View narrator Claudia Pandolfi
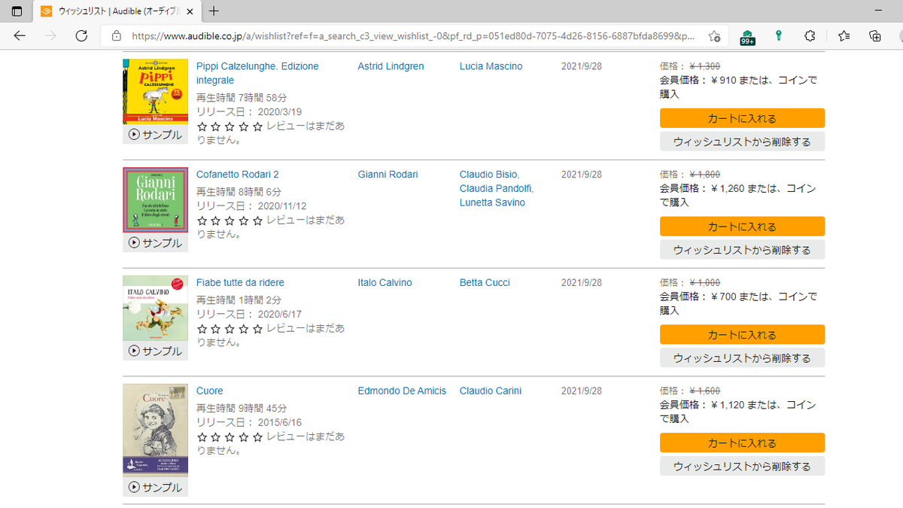The height and width of the screenshot is (508, 903). tap(496, 188)
